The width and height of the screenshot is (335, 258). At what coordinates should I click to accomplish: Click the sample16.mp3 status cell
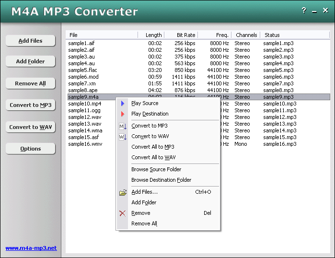pyautogui.click(x=280, y=144)
